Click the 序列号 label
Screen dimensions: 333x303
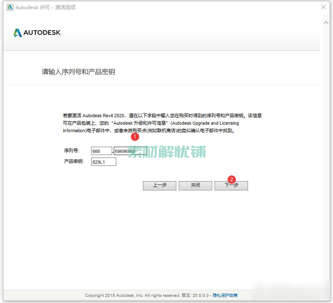(x=71, y=150)
